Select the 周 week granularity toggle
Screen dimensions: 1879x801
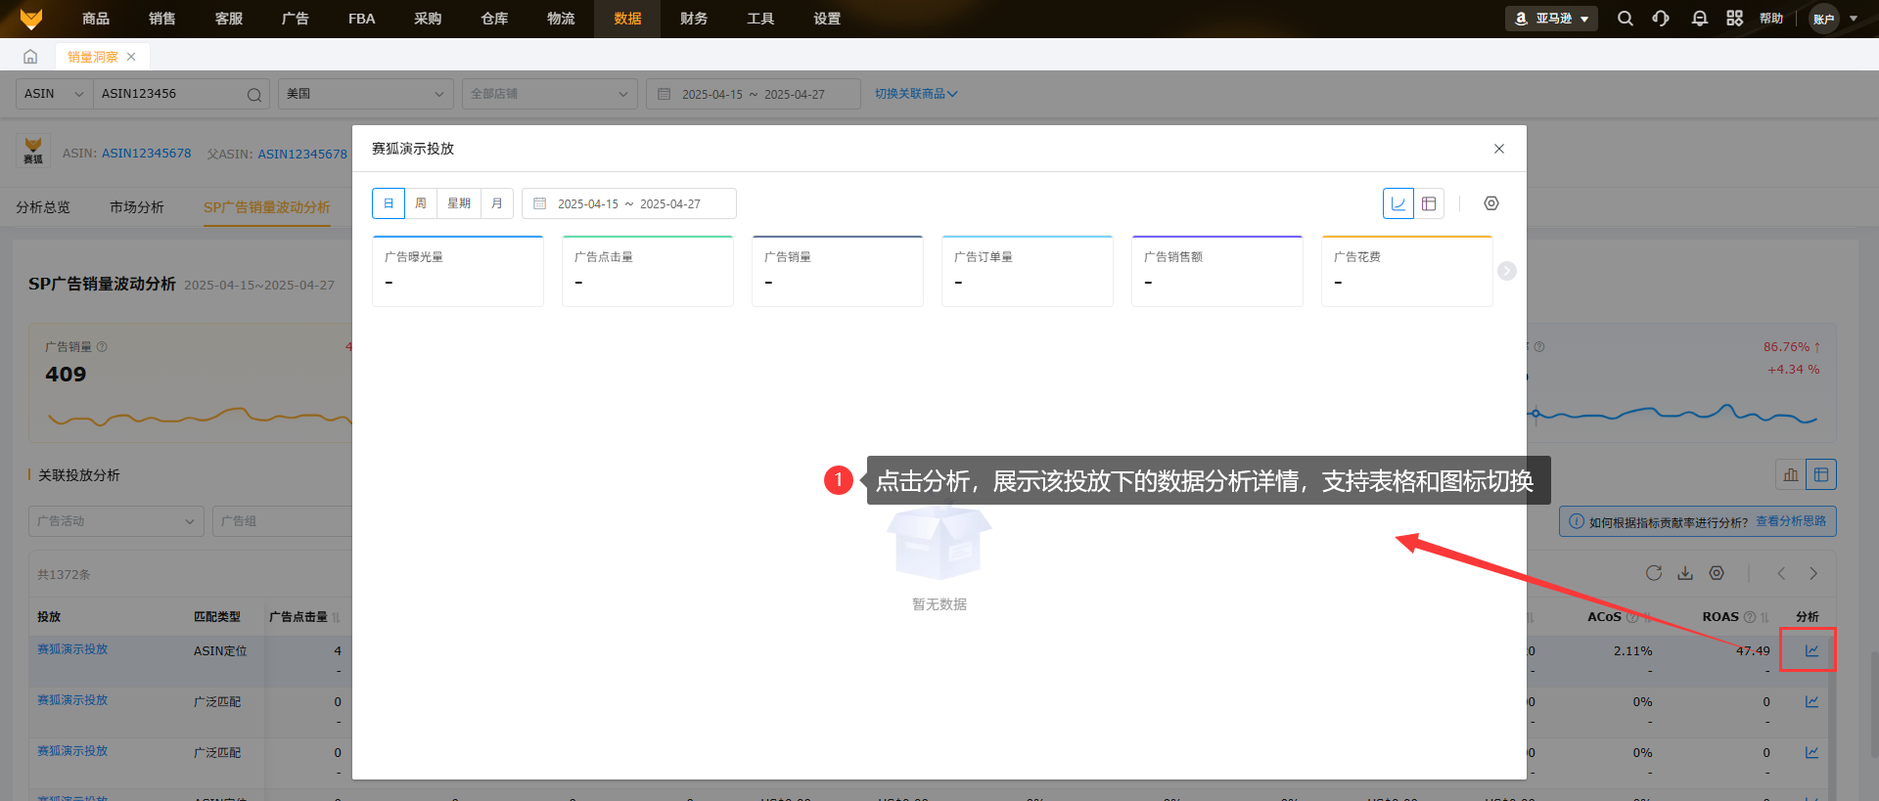point(421,203)
